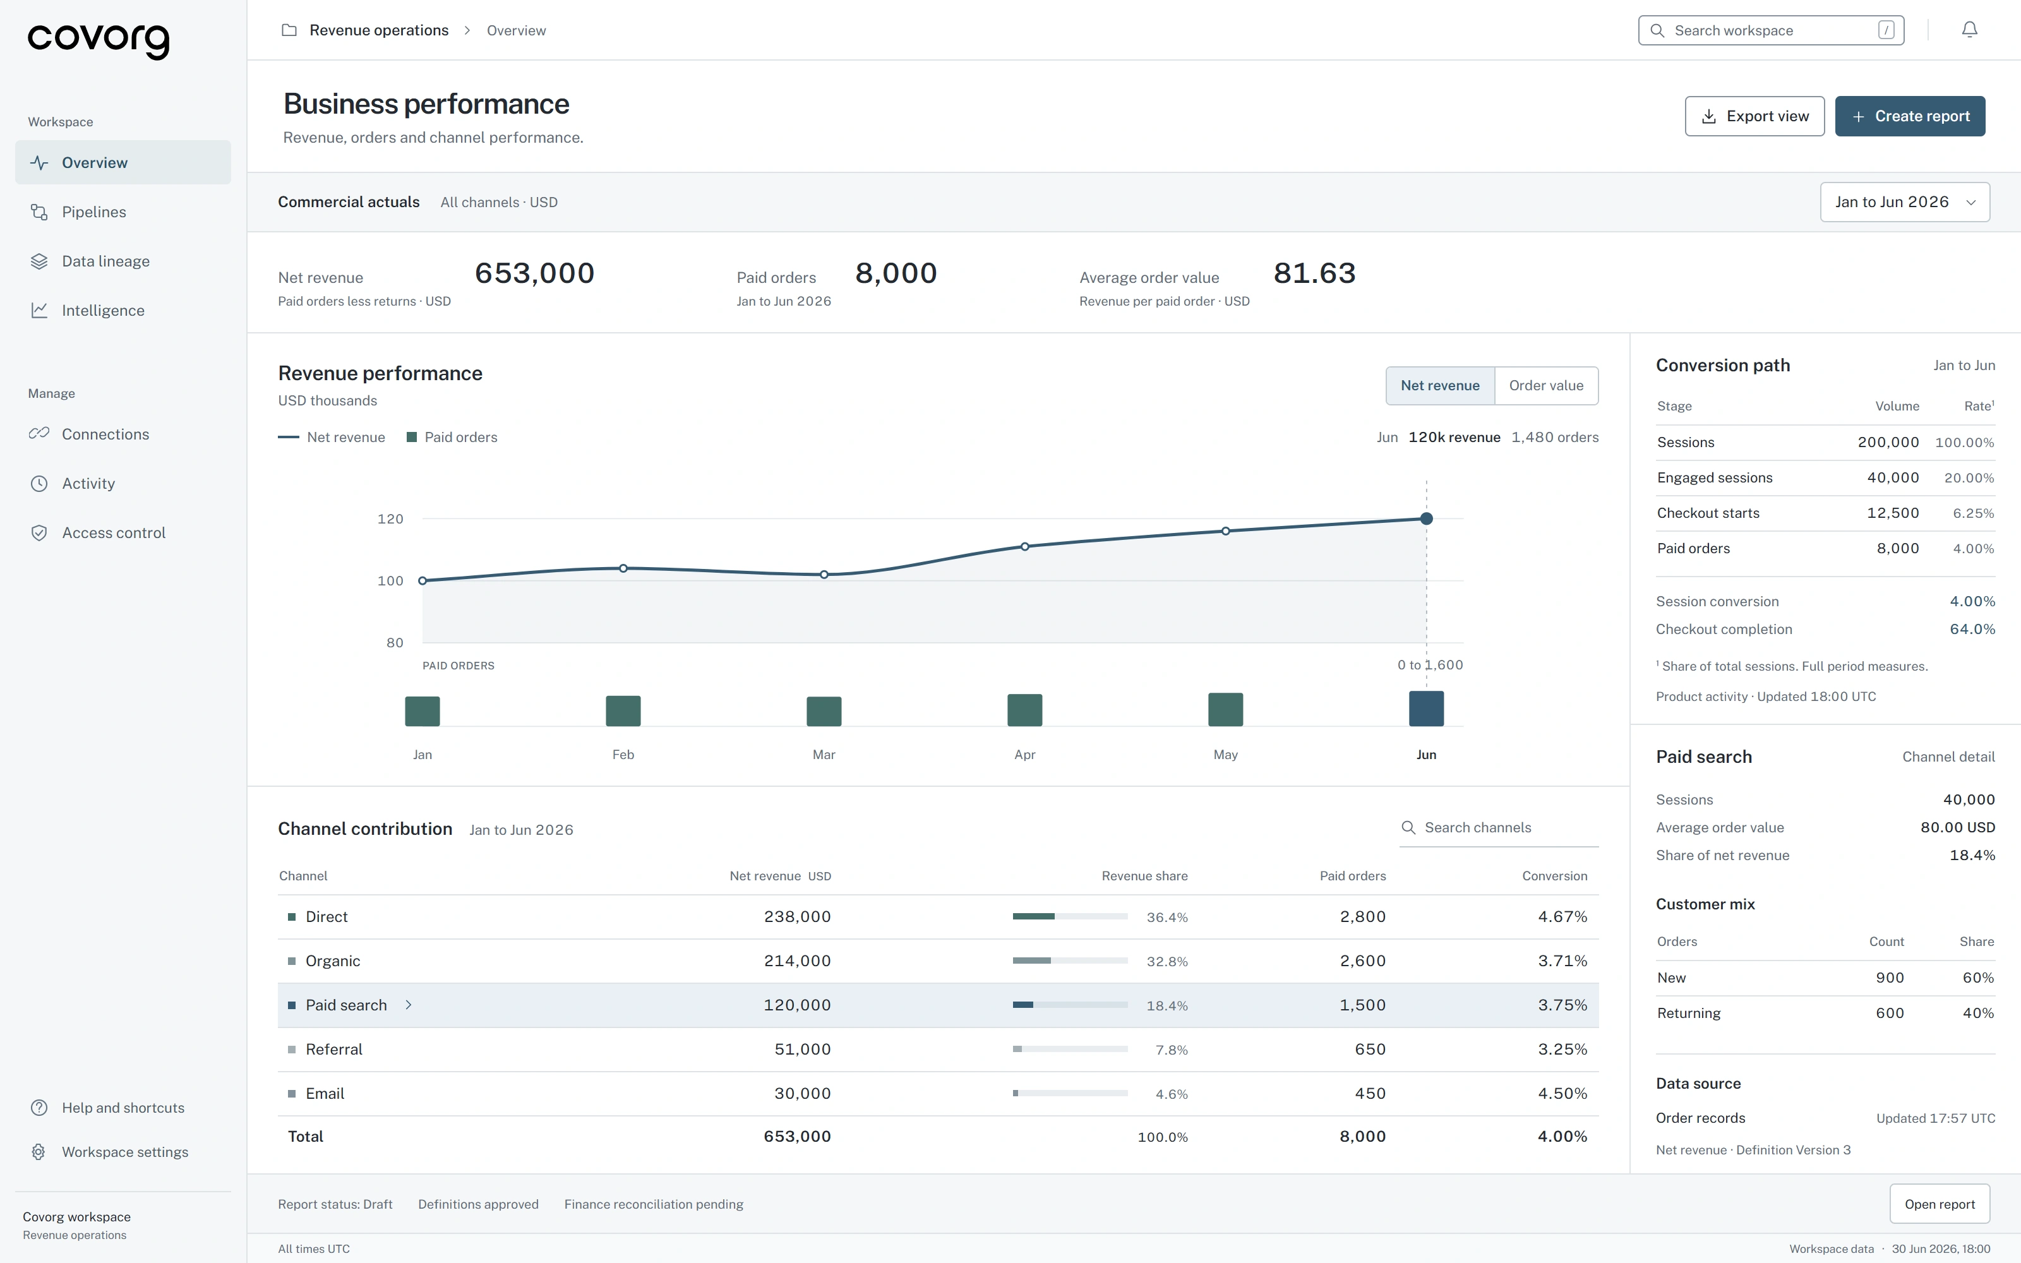
Task: Click the plus icon on Create report
Action: tap(1858, 117)
